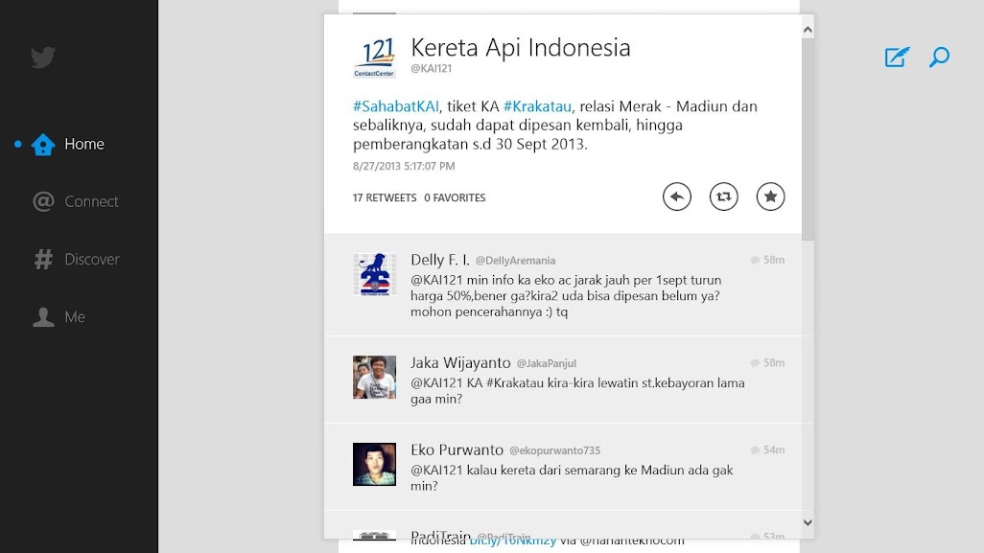This screenshot has width=984, height=553.
Task: Retweet the Kereta Api Indonesia tweet
Action: coord(724,196)
